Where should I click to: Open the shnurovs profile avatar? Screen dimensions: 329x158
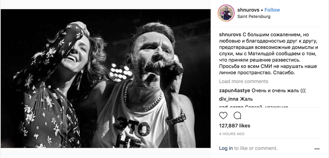pyautogui.click(x=226, y=13)
